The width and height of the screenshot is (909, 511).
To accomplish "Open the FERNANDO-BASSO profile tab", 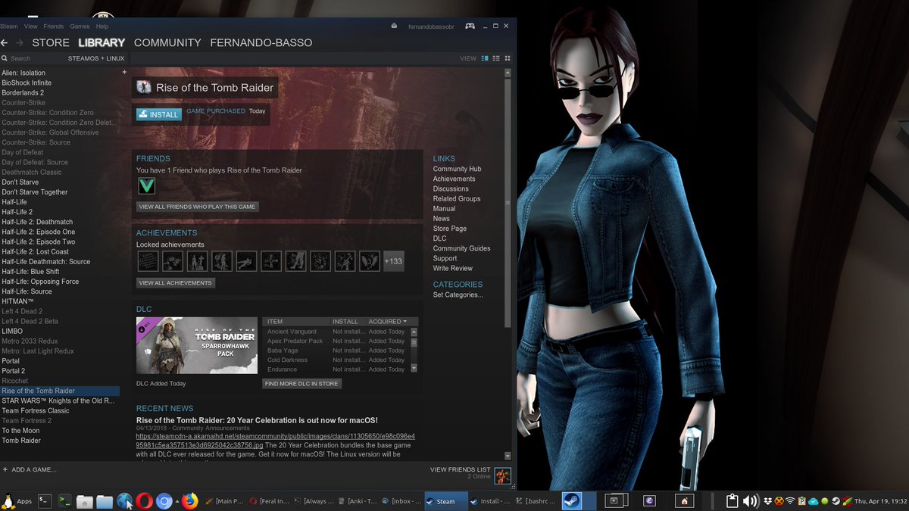I will [x=261, y=42].
